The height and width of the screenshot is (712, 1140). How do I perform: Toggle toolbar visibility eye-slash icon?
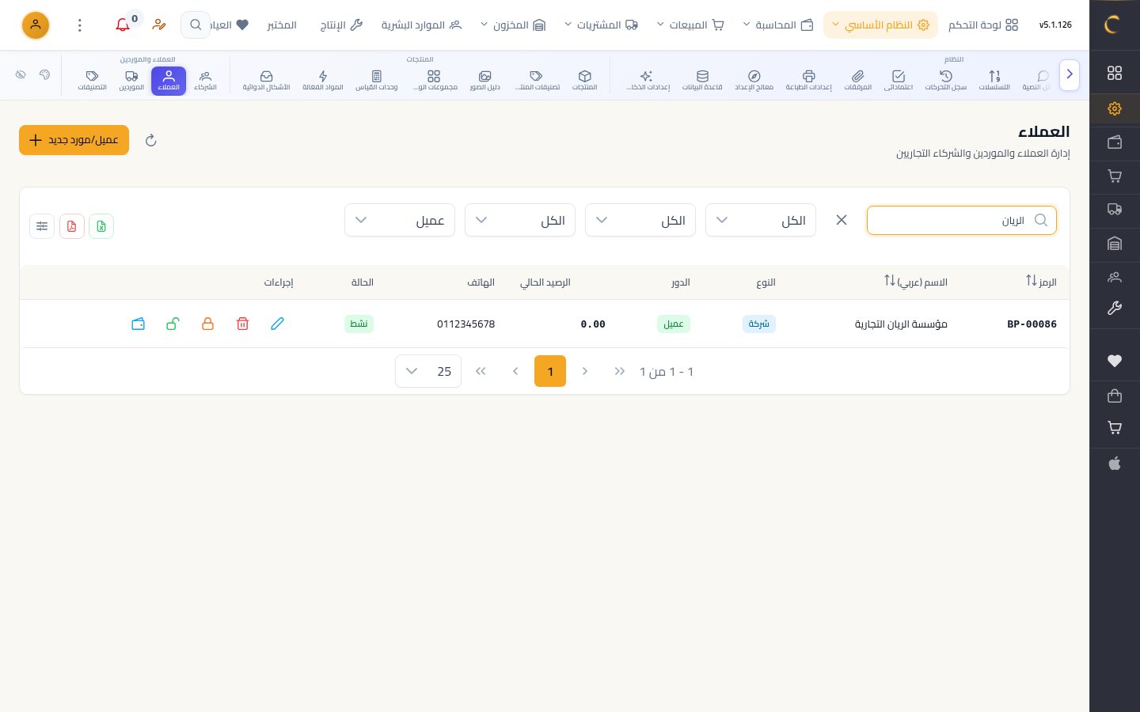coord(21,74)
